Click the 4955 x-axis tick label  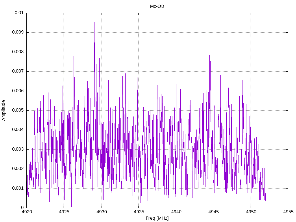pyautogui.click(x=288, y=212)
